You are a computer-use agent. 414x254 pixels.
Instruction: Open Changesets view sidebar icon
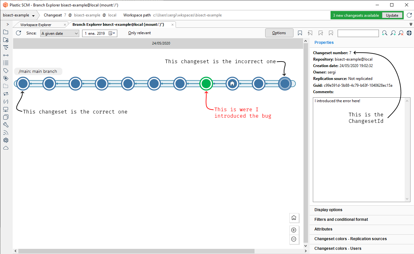[x=5, y=55]
